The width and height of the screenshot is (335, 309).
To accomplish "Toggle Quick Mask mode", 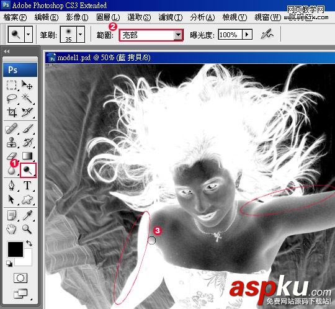I will click(20, 278).
